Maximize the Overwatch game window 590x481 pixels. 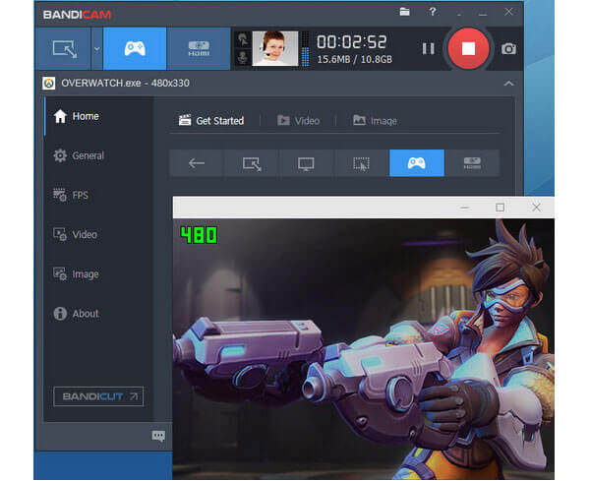tap(501, 208)
